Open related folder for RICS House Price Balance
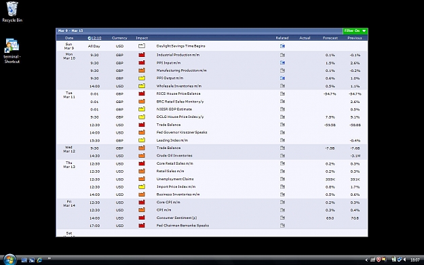The height and width of the screenshot is (265, 424). pyautogui.click(x=282, y=94)
